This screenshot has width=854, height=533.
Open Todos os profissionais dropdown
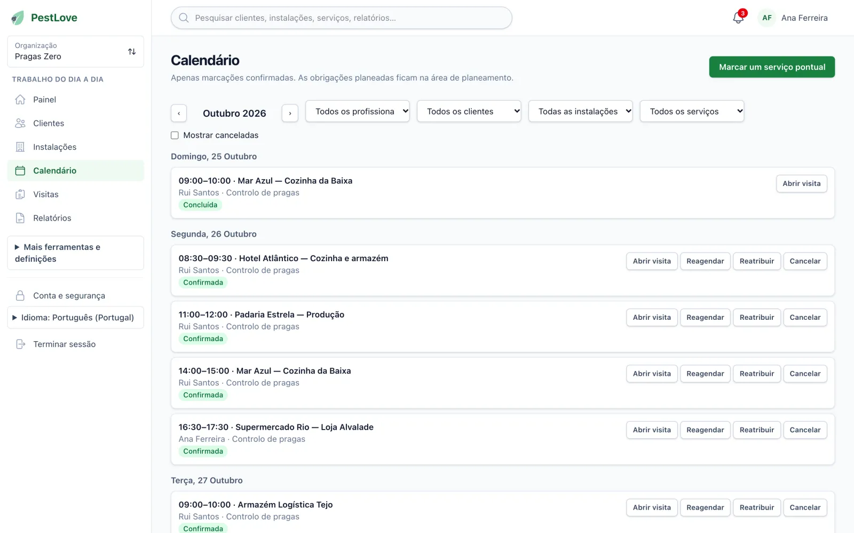tap(358, 111)
